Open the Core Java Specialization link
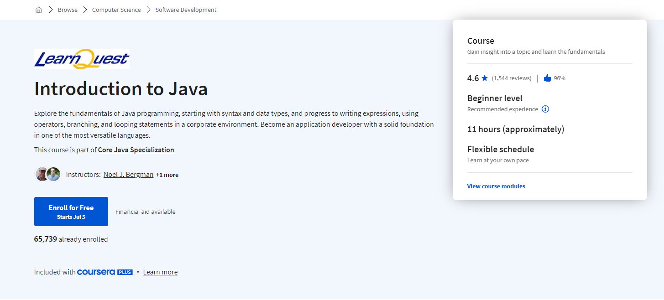Image resolution: width=664 pixels, height=300 pixels. (136, 150)
